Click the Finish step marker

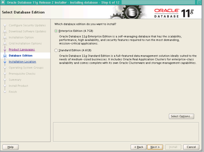click(x=5, y=92)
